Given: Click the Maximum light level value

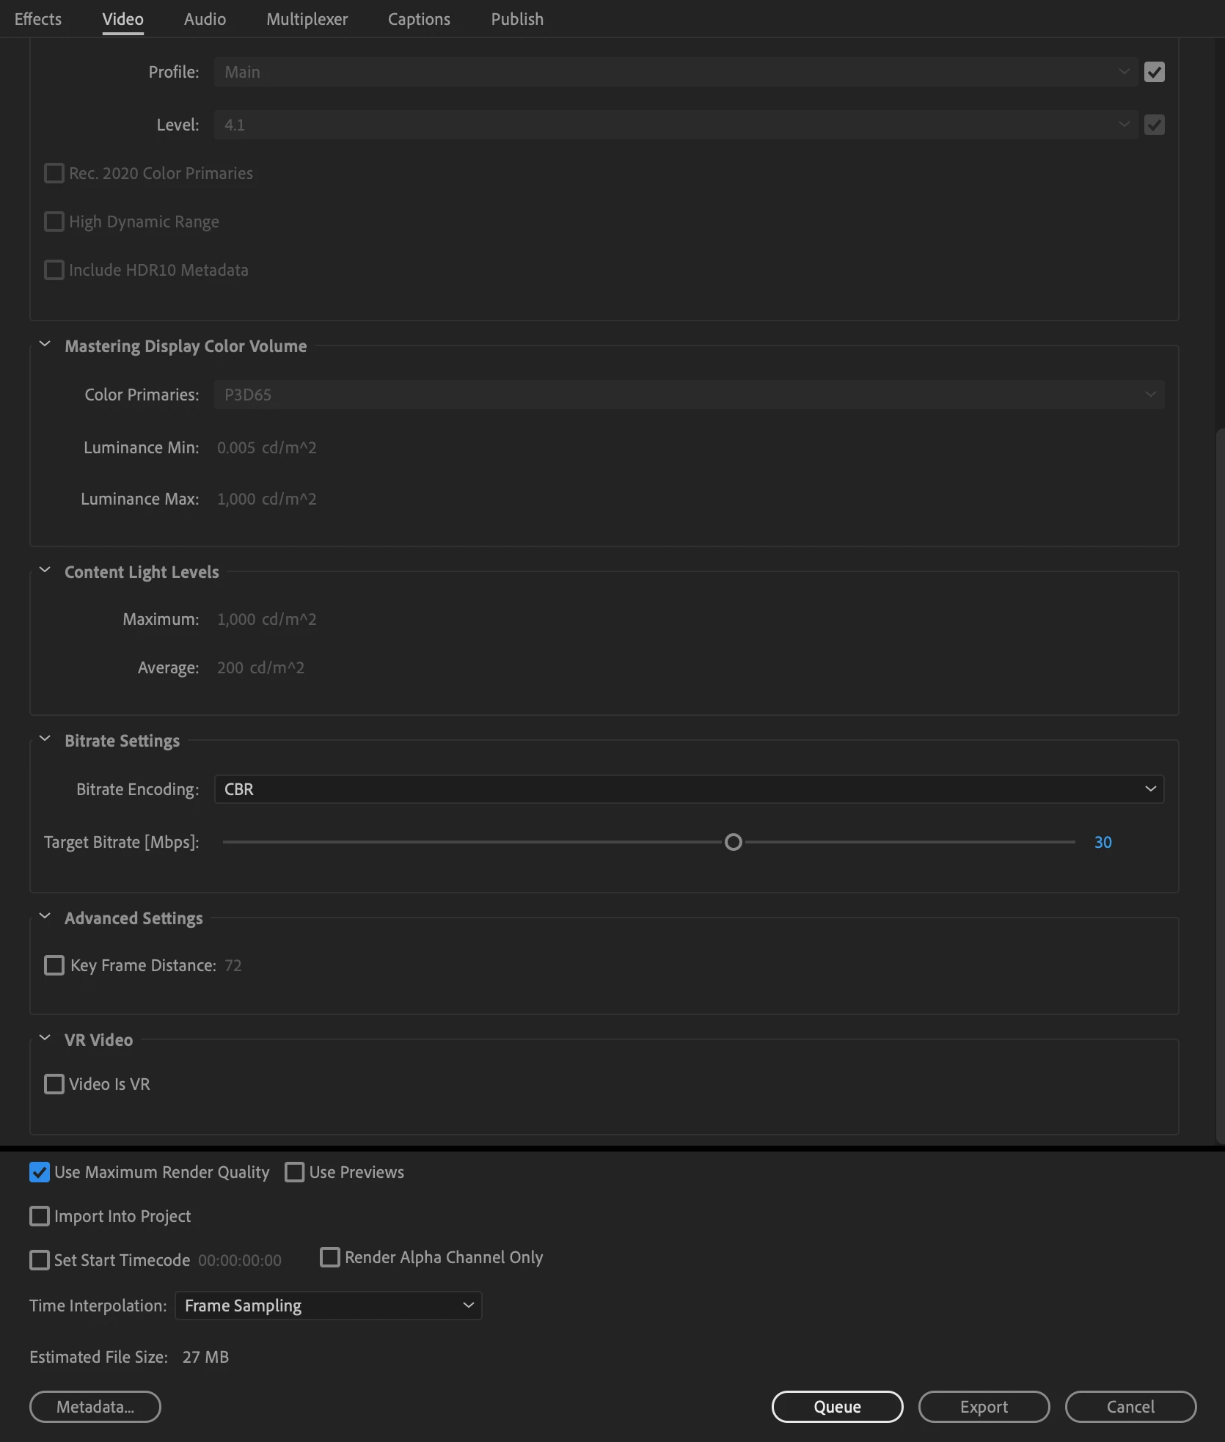Looking at the screenshot, I should (x=266, y=619).
